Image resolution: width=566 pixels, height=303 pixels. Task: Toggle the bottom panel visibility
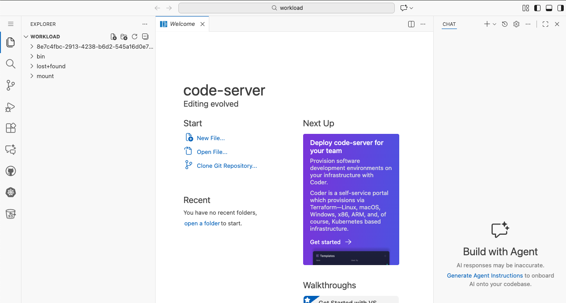[x=549, y=8]
